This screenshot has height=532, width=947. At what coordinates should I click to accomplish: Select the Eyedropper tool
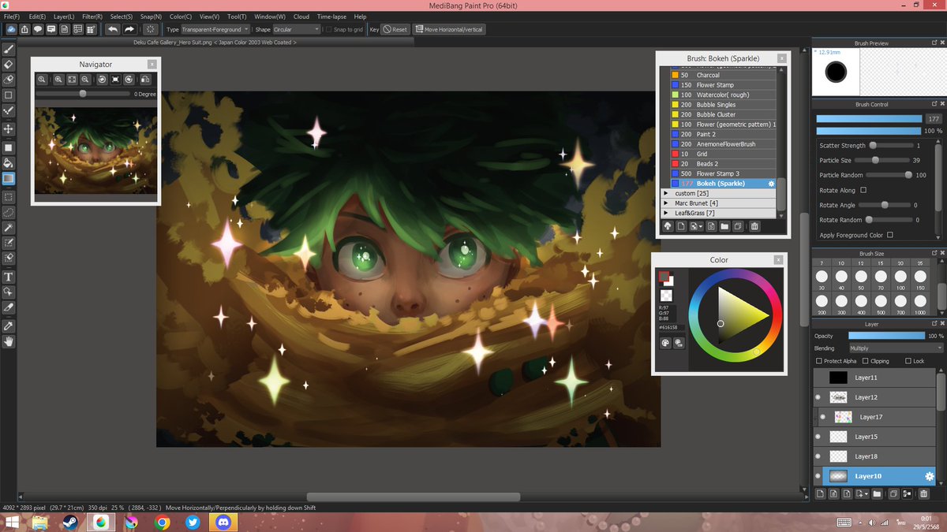(9, 326)
